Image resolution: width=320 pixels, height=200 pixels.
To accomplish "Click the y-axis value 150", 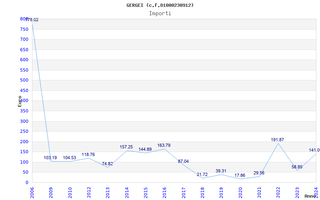I will [24, 152].
